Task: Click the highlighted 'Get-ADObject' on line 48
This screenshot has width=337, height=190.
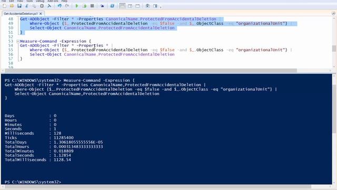Action: pyautogui.click(x=35, y=19)
